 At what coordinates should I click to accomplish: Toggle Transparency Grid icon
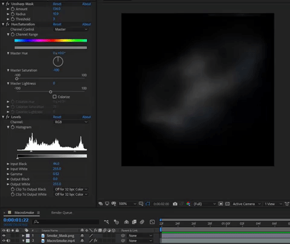[227, 204]
